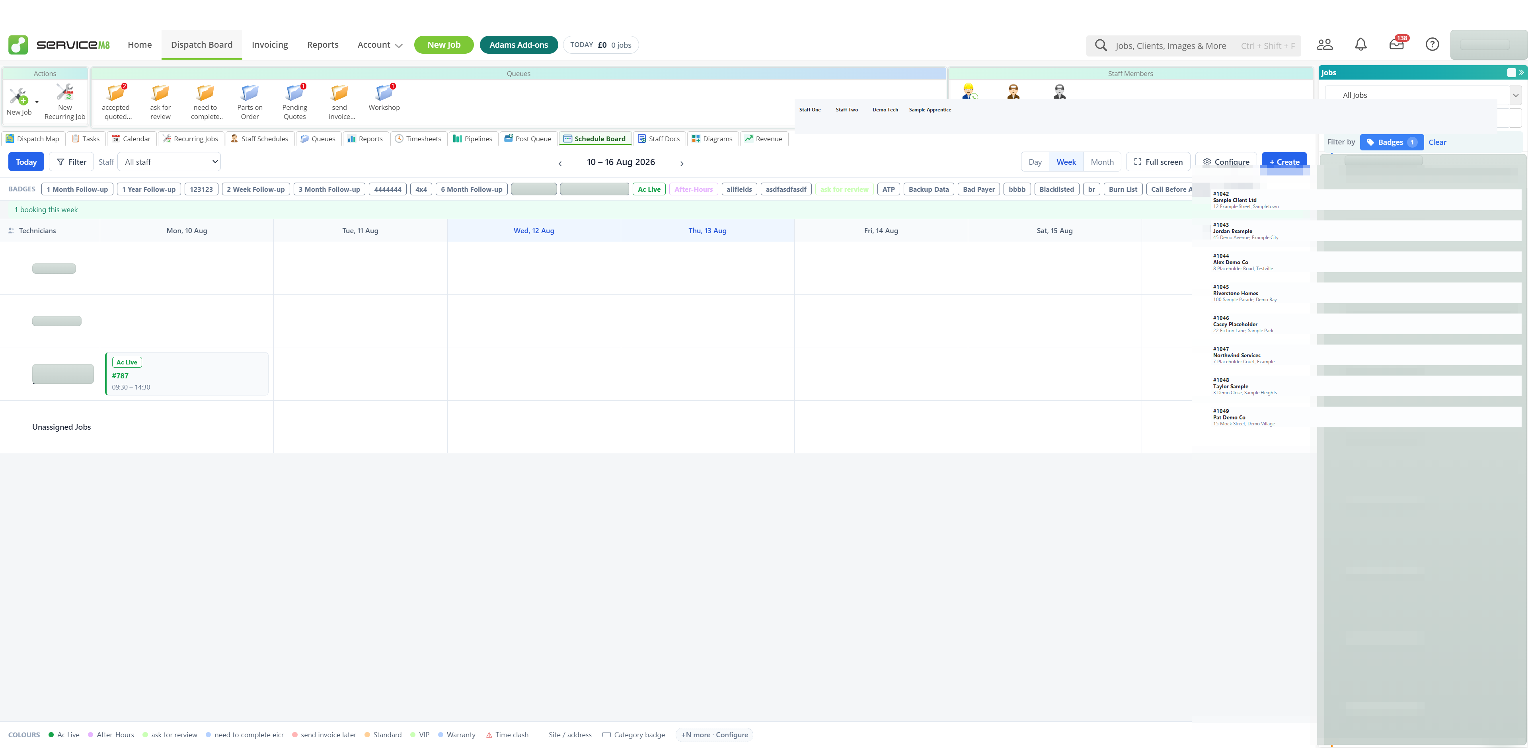
Task: Open the New Recurring Job action
Action: tap(64, 101)
